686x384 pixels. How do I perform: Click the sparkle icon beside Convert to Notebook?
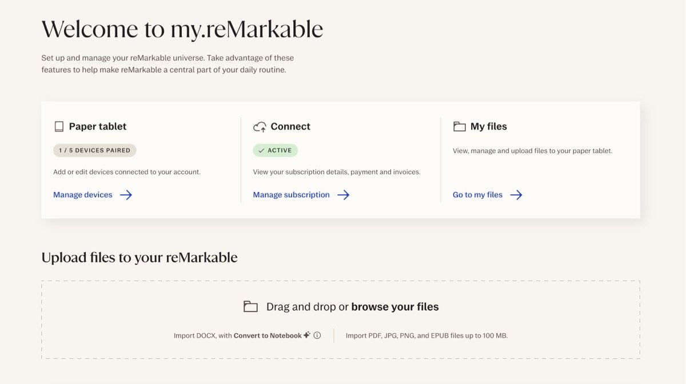coord(307,335)
